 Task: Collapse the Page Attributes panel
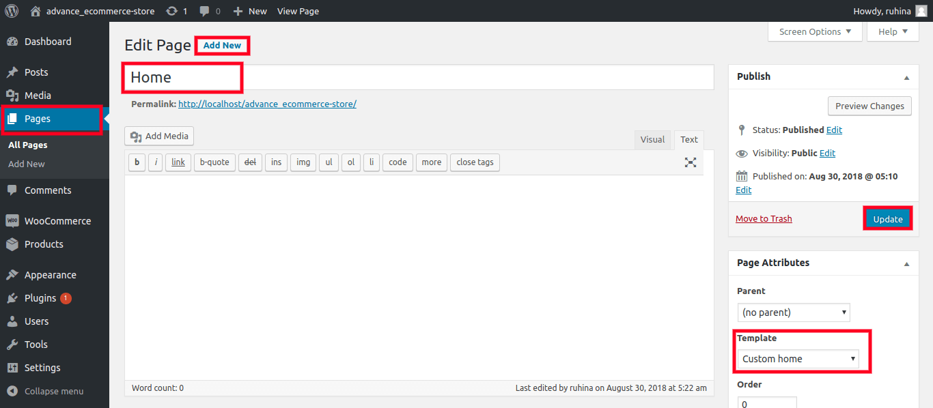[x=906, y=263]
